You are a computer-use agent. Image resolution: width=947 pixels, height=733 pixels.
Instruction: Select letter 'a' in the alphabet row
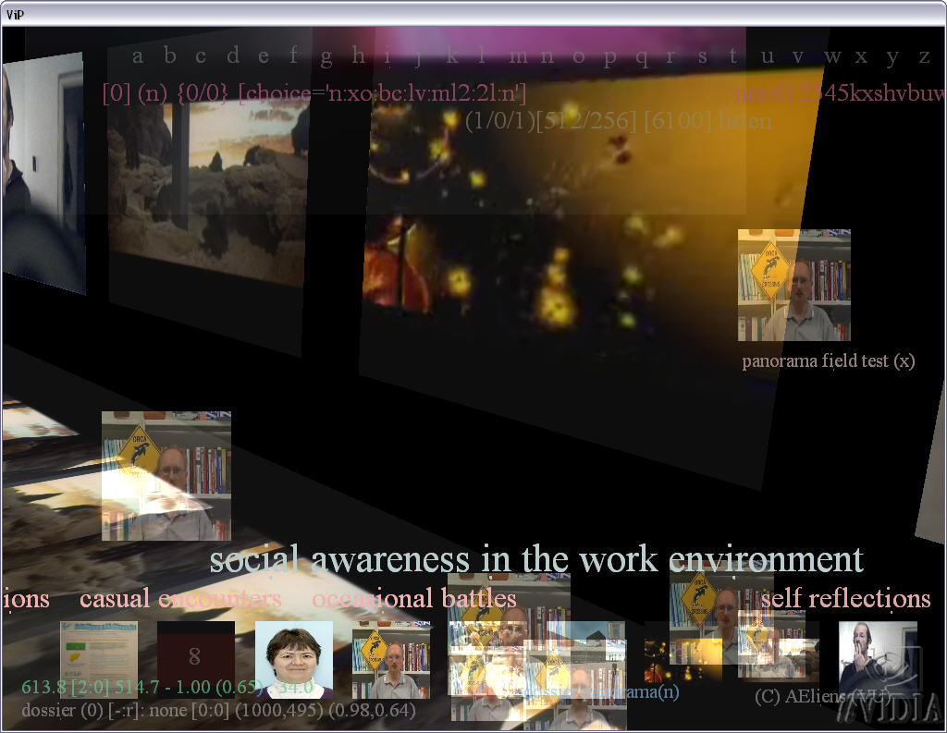tap(138, 58)
